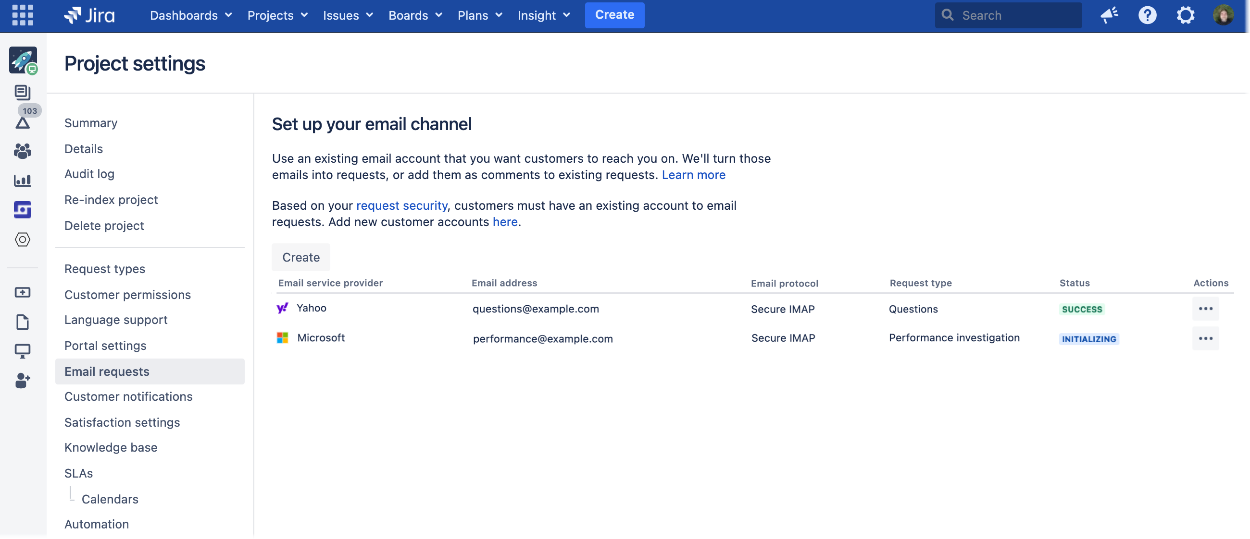
Task: Select Email requests menu item
Action: 150,371
